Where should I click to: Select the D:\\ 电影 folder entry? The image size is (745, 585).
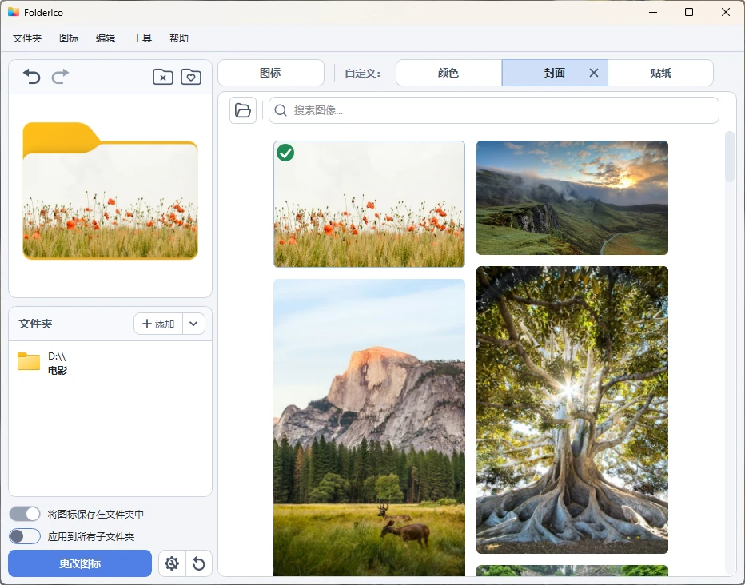[110, 363]
